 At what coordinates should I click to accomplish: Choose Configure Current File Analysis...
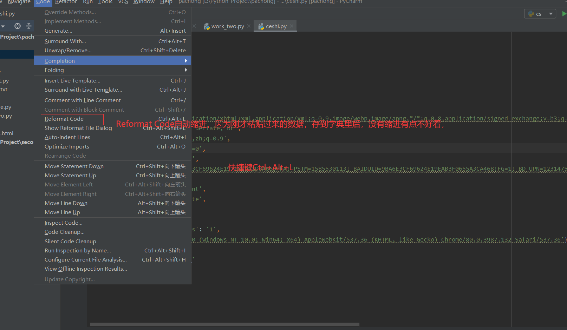(112, 260)
